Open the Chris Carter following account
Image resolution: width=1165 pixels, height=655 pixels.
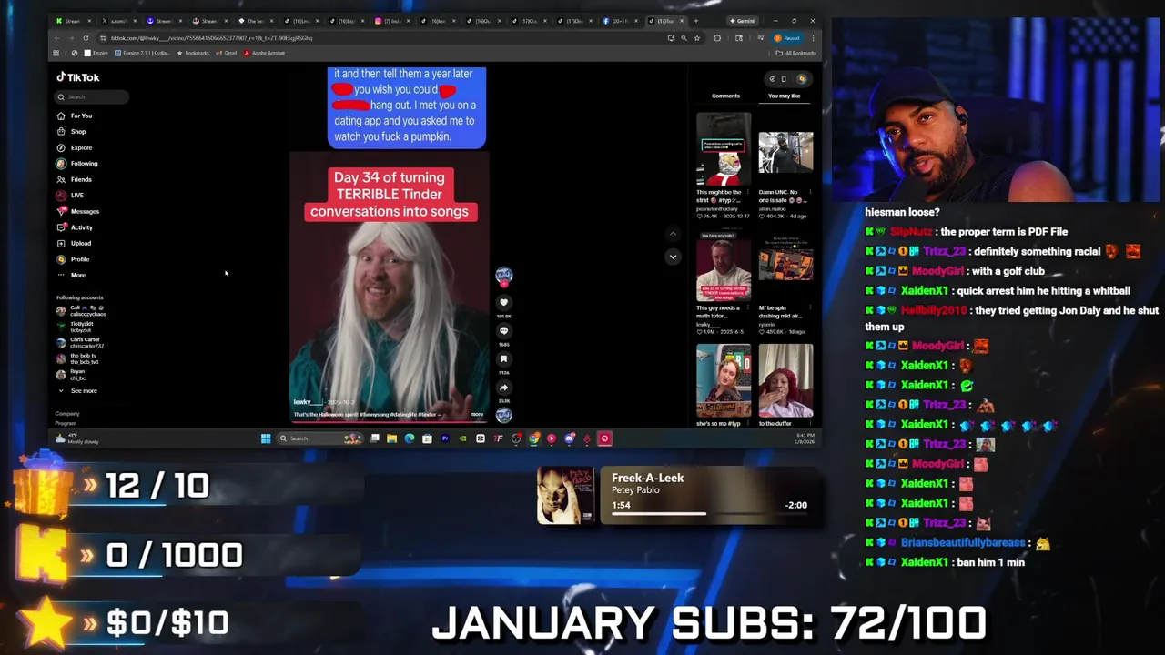(80, 343)
